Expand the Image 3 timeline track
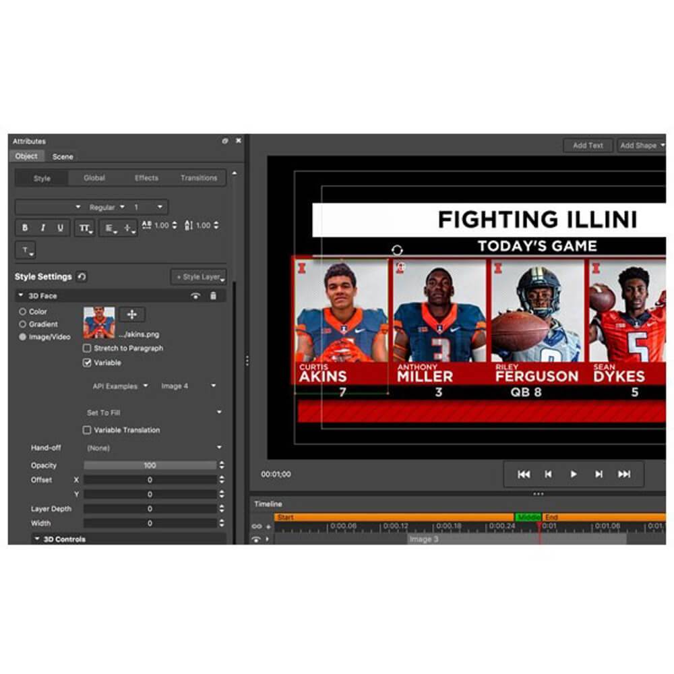The height and width of the screenshot is (674, 674). pyautogui.click(x=268, y=539)
